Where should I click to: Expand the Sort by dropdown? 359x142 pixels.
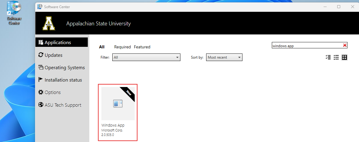pos(224,57)
